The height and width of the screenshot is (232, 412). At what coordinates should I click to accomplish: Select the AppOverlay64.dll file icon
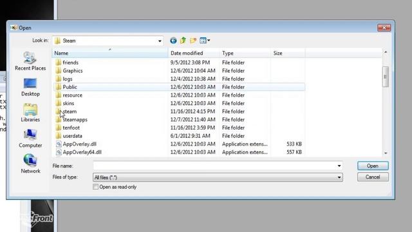[x=59, y=152]
